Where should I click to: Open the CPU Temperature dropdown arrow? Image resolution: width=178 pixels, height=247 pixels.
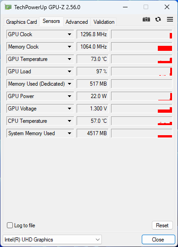click(69, 121)
